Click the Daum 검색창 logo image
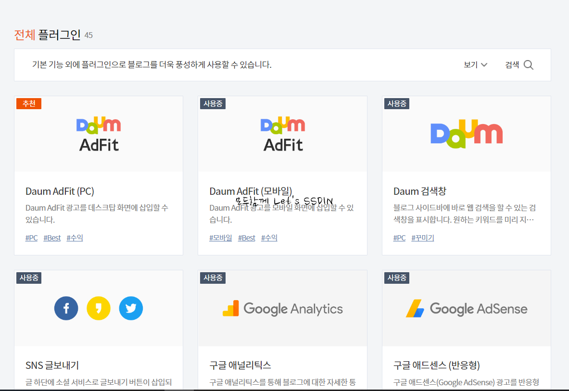This screenshot has height=391, width=569. click(x=467, y=134)
